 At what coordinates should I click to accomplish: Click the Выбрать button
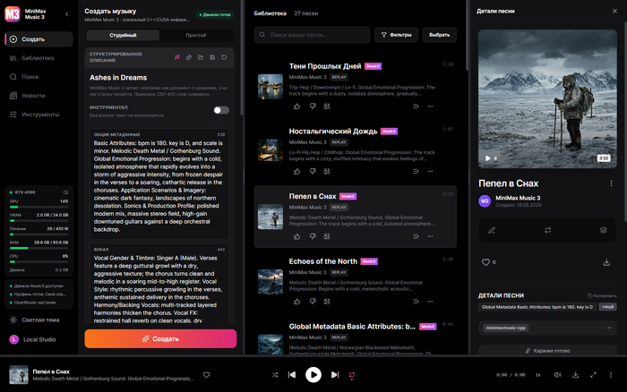pos(440,35)
